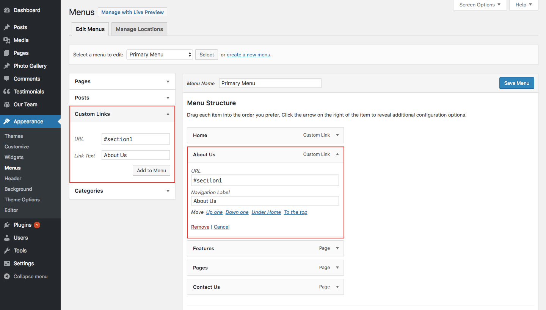This screenshot has height=310, width=546.
Task: Expand the Pages meta box
Action: [168, 81]
